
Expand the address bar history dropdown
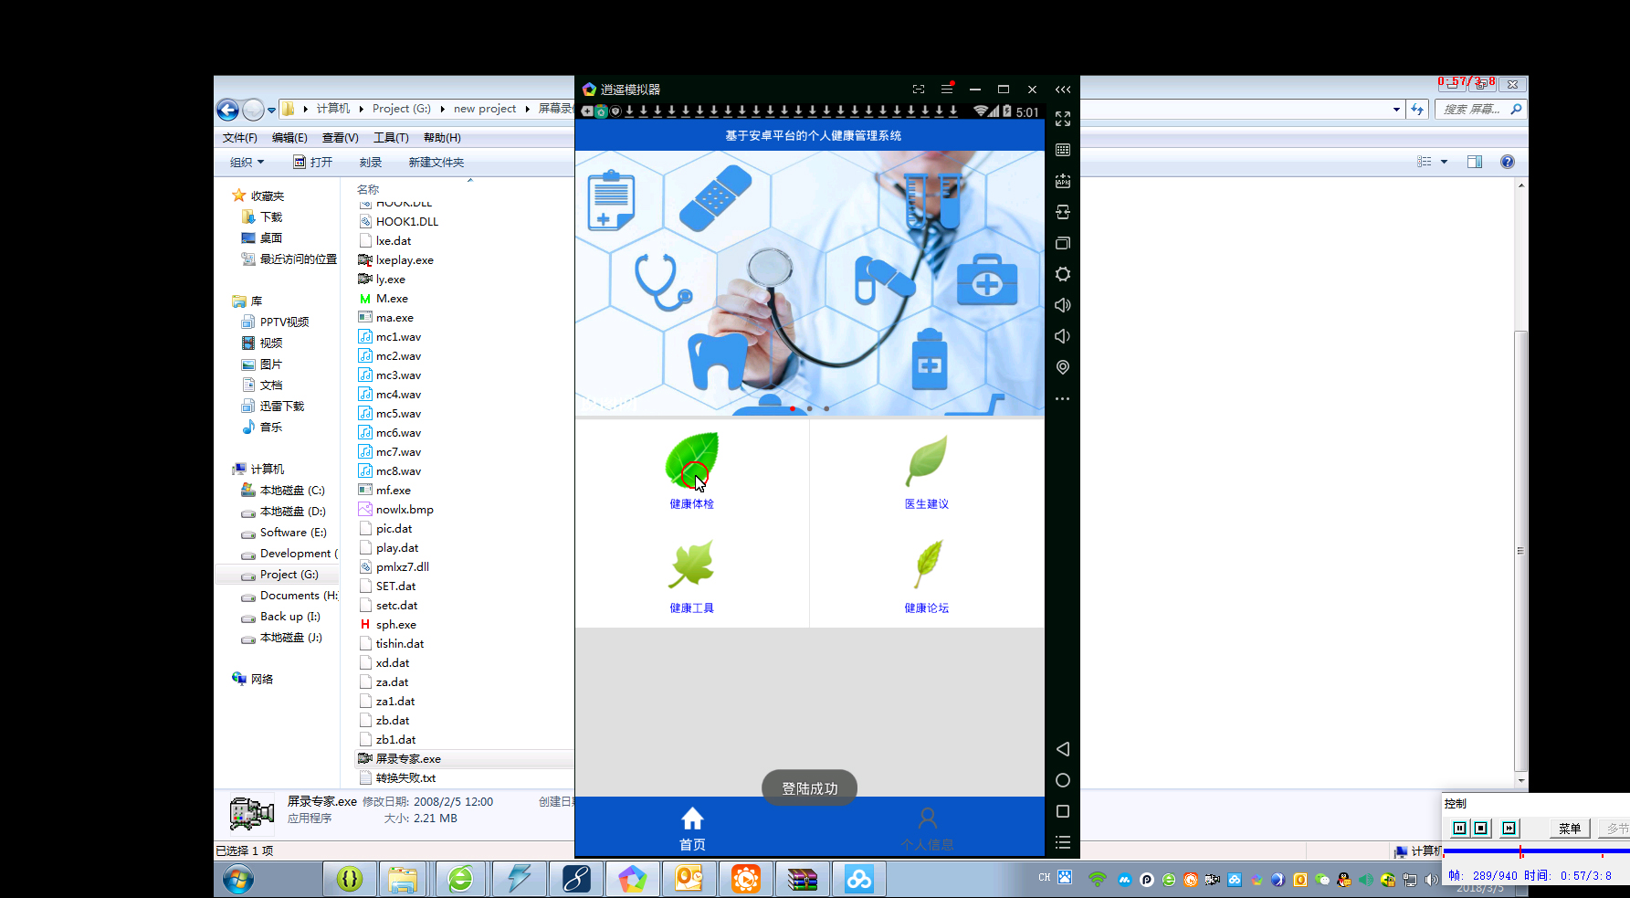point(1397,109)
